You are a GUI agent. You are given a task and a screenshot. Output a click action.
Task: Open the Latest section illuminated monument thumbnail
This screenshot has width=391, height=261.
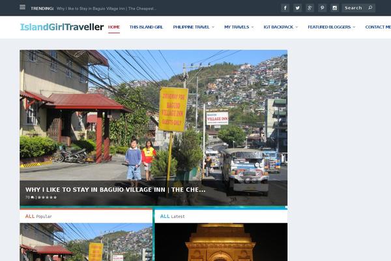[221, 242]
